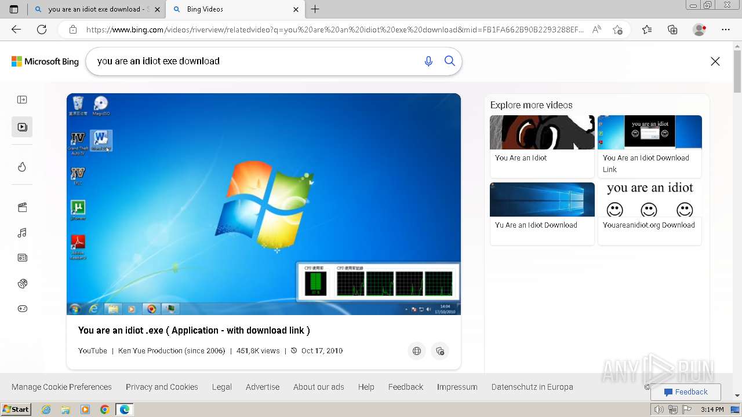Click video title 'You are an idiot .exe'
This screenshot has width=742, height=417.
tap(194, 330)
